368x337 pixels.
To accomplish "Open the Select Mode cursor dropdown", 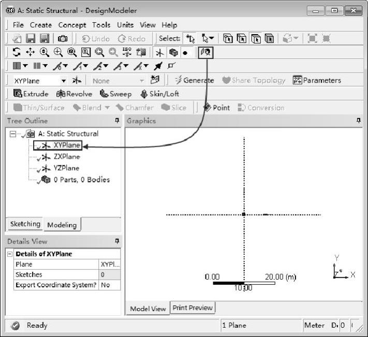I will coord(208,38).
